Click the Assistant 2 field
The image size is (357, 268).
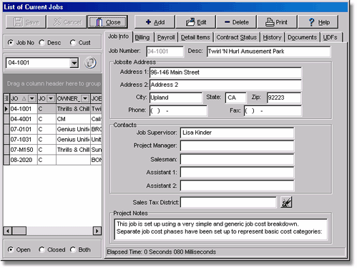point(237,186)
